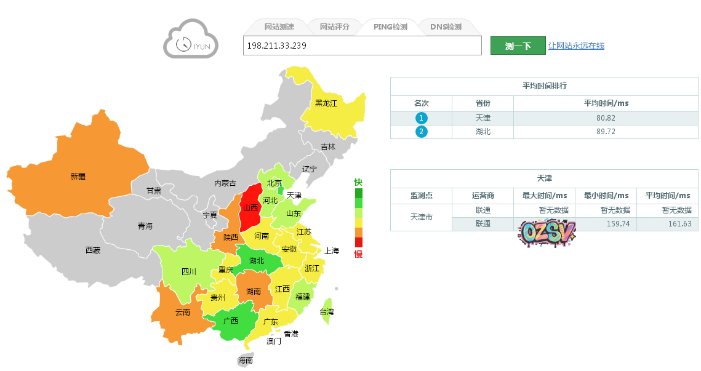Click 台湾 island on the map
701x371 pixels.
(328, 311)
